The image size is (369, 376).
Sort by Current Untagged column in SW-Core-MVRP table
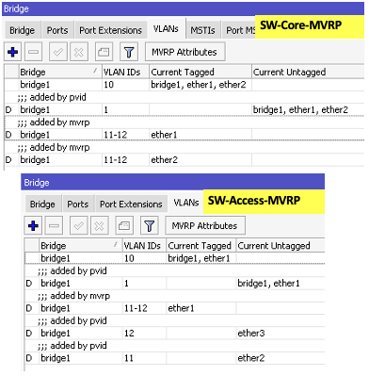pyautogui.click(x=308, y=72)
